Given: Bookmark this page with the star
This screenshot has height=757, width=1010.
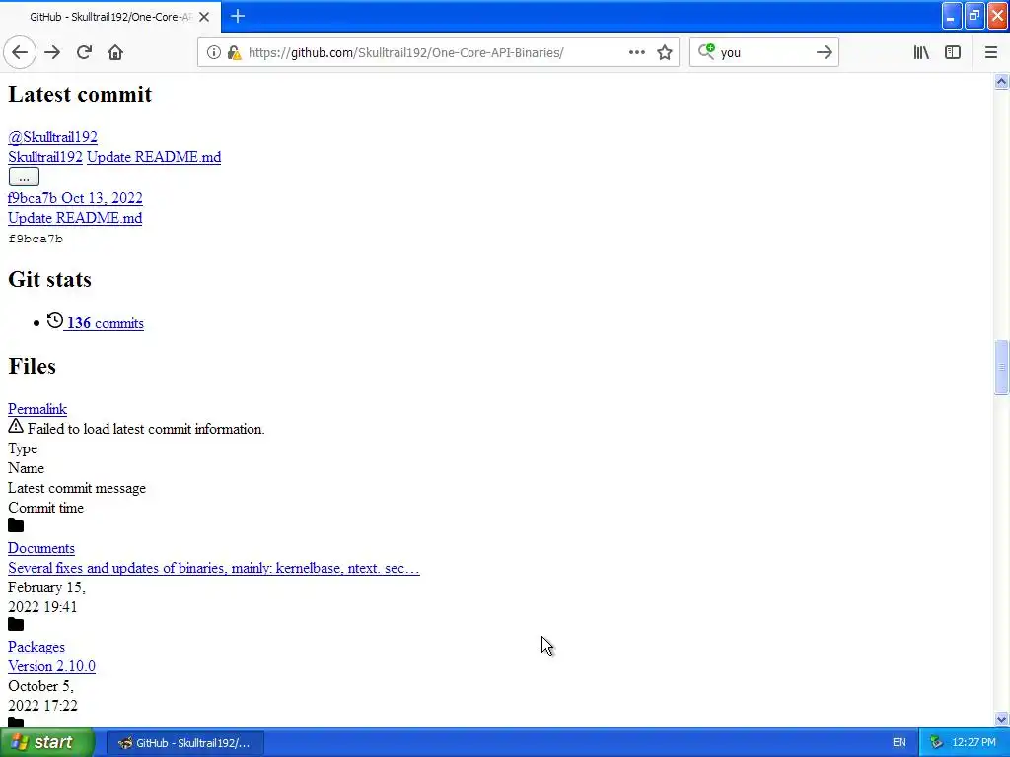Looking at the screenshot, I should (665, 53).
